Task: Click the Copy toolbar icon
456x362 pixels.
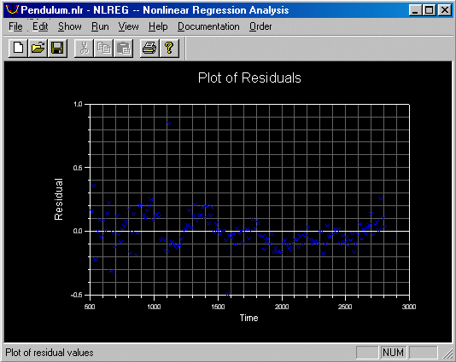Action: click(104, 48)
